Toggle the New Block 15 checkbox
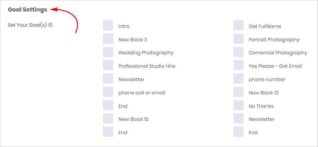The height and width of the screenshot is (147, 318). 108,118
